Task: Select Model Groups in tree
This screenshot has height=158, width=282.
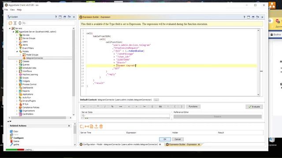Action: tap(32, 54)
